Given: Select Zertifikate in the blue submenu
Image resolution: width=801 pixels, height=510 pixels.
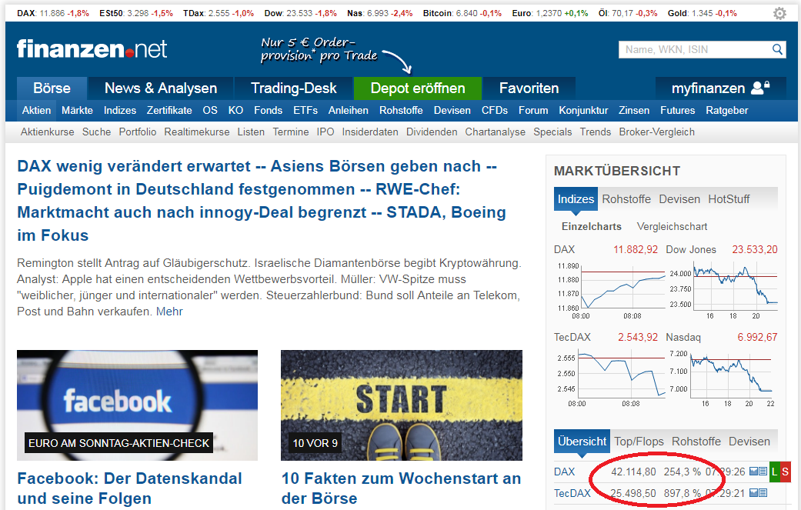Looking at the screenshot, I should [169, 110].
